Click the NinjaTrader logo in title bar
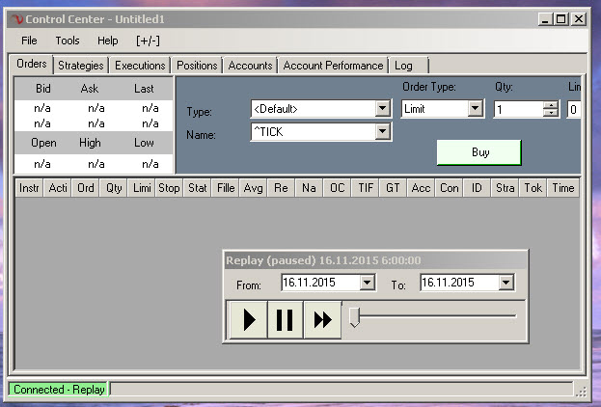 [14, 19]
